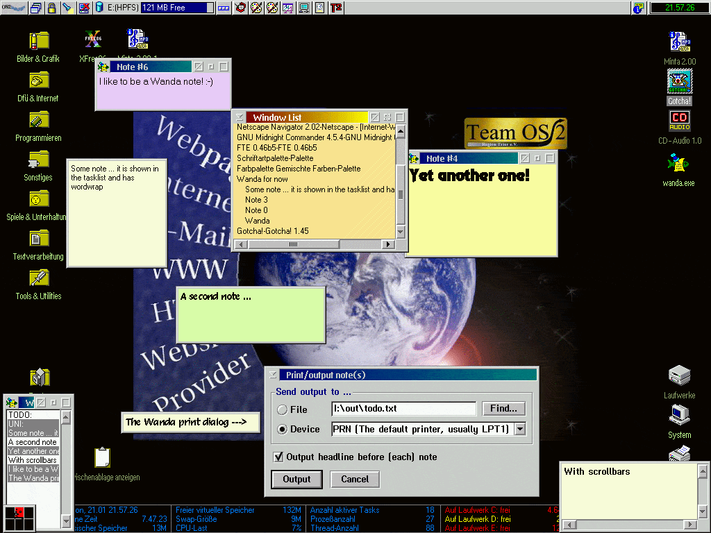The height and width of the screenshot is (533, 711).
Task: Click the shutdown computer red X icon
Action: [84, 8]
